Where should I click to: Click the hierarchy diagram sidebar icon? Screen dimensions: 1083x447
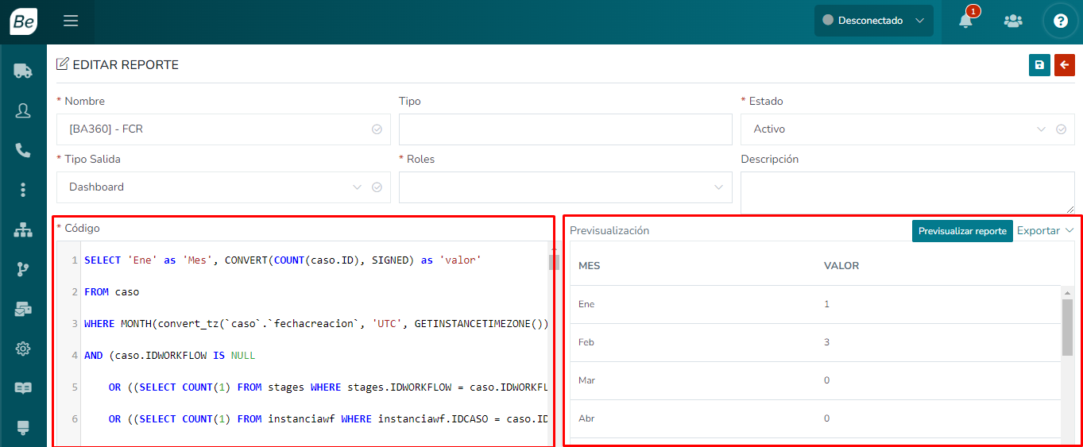pos(23,230)
